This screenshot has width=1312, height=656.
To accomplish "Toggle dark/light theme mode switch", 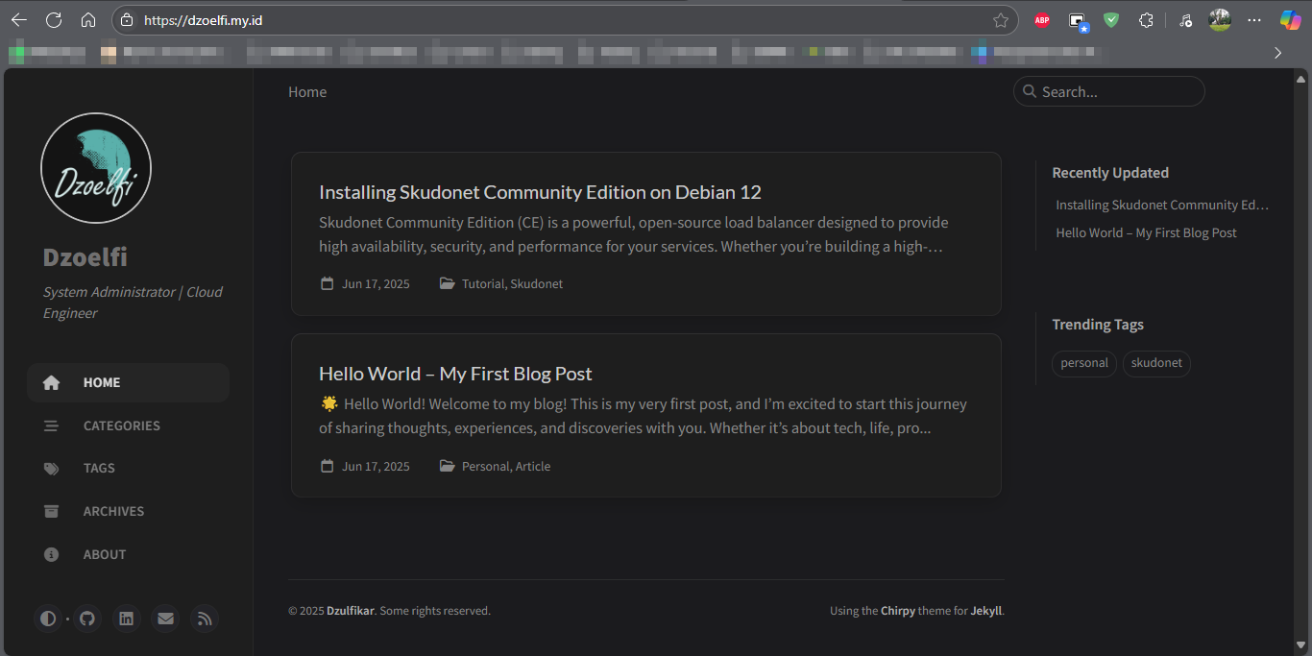I will tap(47, 619).
